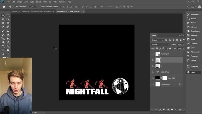
Task: Create a new group folder
Action: click(172, 110)
